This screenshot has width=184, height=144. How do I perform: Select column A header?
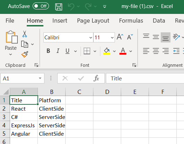click(24, 92)
